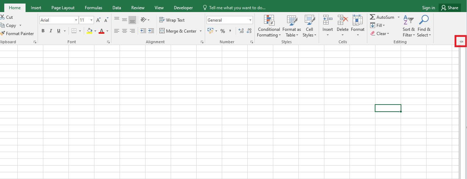Open Format as Table gallery
Viewport: 467px width, 179px height.
[x=292, y=20]
